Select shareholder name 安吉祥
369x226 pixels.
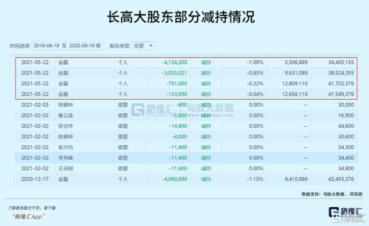coord(65,126)
